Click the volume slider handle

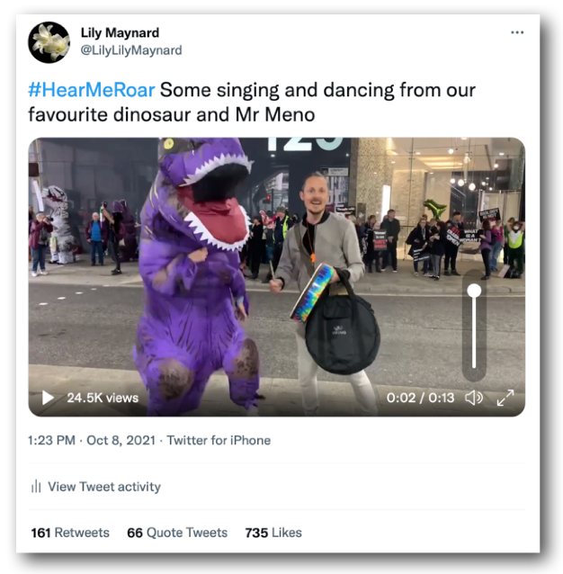point(474,291)
